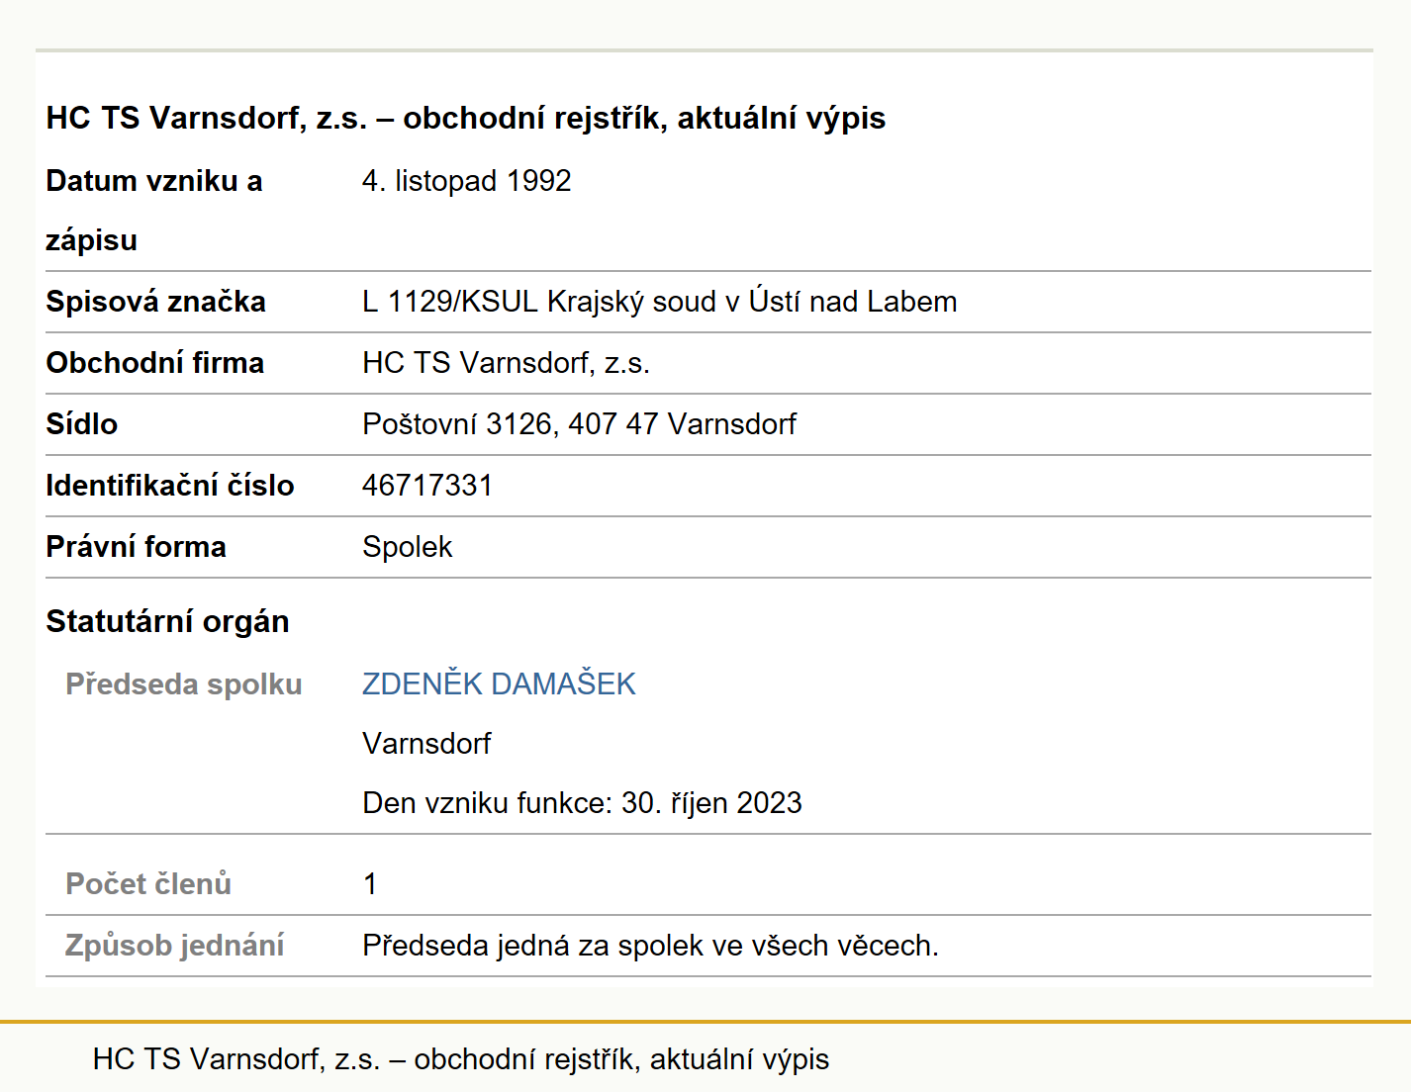Click the Obchodní firma label

tap(155, 363)
